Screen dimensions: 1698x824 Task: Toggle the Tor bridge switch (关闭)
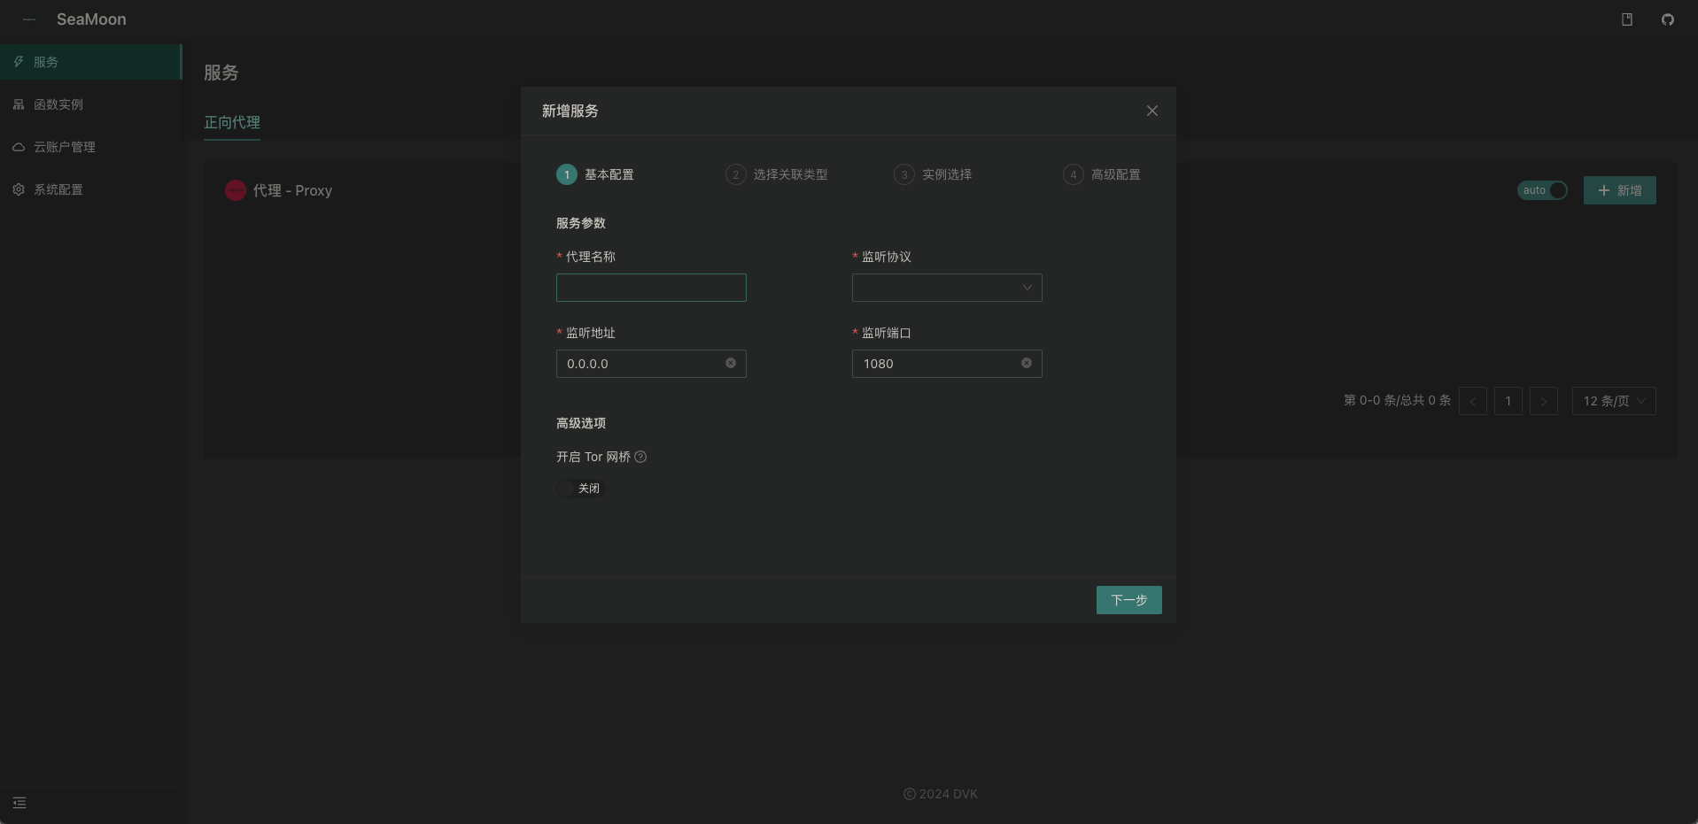pos(580,489)
